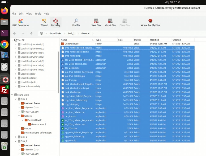Click the Save Disk toolbar icon
Image resolution: width=206 pixels, height=156 pixels.
pyautogui.click(x=96, y=23)
